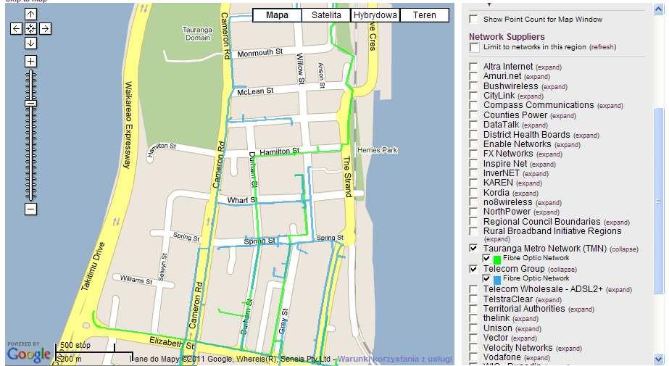Check the KAREN checkbox
The height and width of the screenshot is (366, 669).
pos(473,183)
